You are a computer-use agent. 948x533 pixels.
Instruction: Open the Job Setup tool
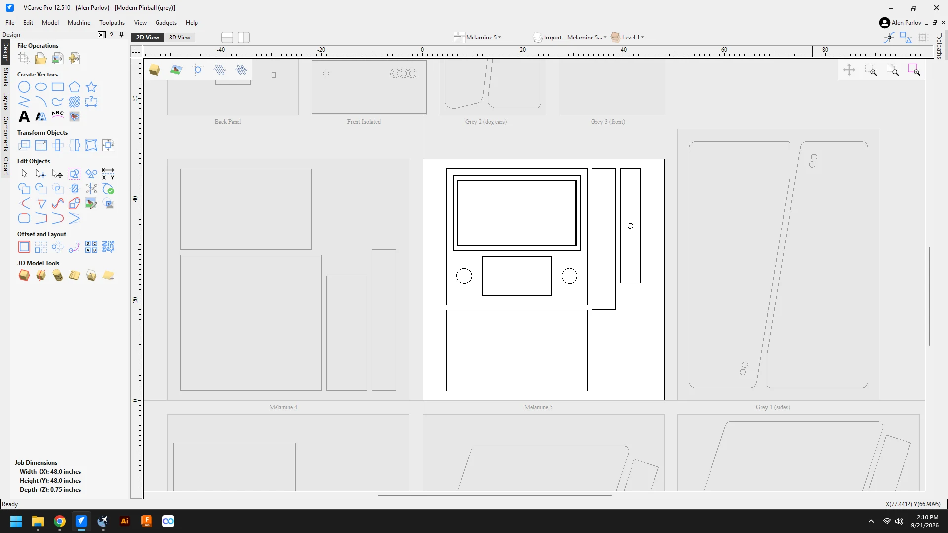24,59
